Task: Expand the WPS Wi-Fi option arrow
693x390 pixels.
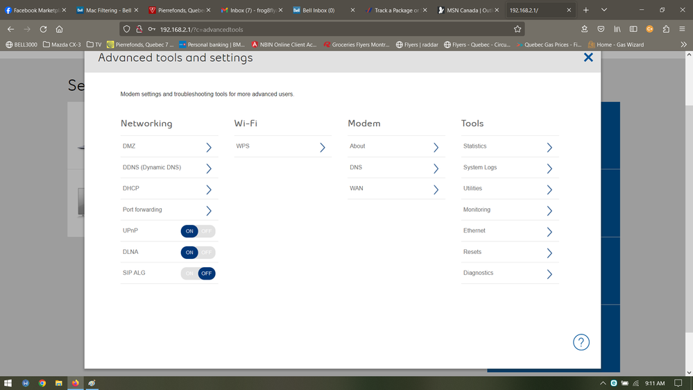Action: (x=322, y=147)
